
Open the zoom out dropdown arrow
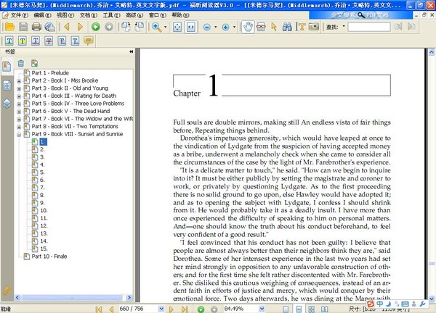point(216,27)
